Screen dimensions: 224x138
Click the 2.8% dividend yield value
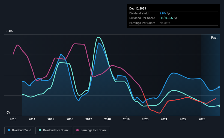point(163,13)
